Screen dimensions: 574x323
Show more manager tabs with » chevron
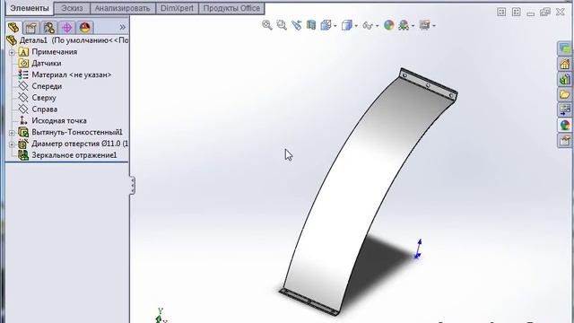[122, 27]
